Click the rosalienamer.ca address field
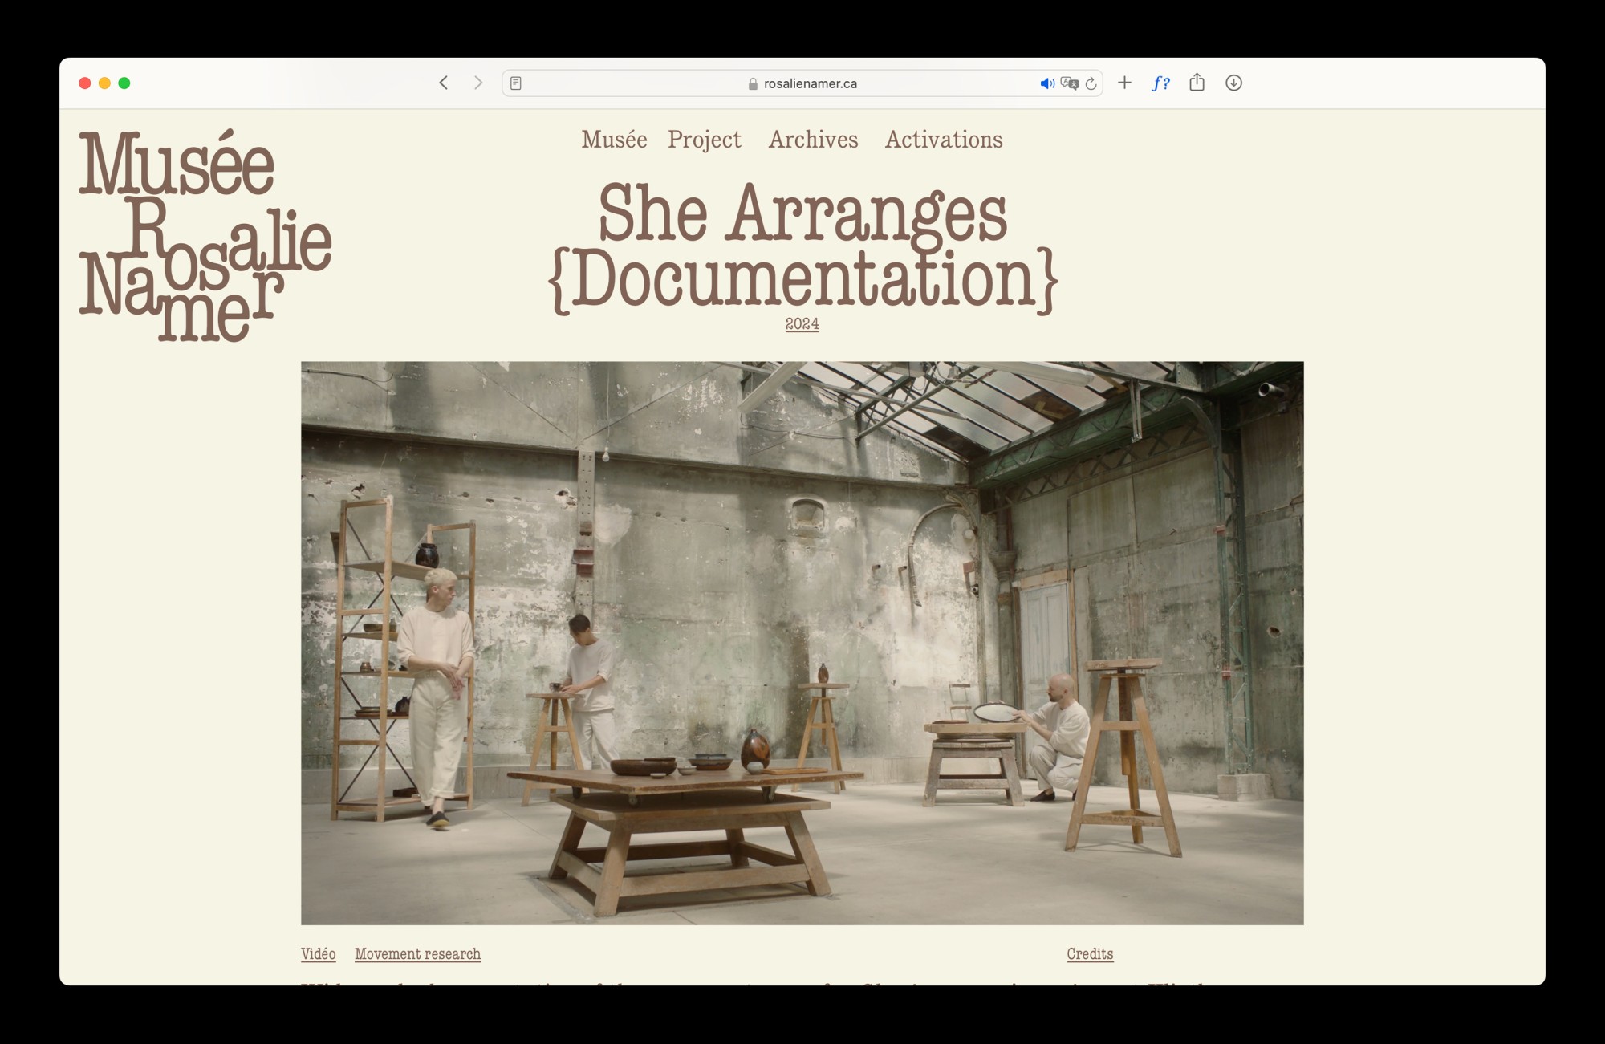This screenshot has height=1044, width=1605. point(802,83)
